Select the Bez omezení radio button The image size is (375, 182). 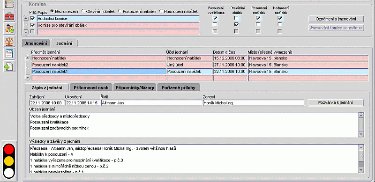(x=52, y=11)
